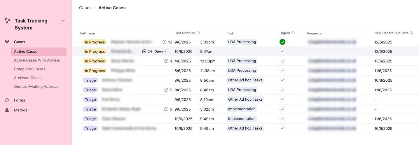Screen dimensions: 419x145
Task: Click the Task Tracking System cursor logo icon
Action: click(x=8, y=21)
